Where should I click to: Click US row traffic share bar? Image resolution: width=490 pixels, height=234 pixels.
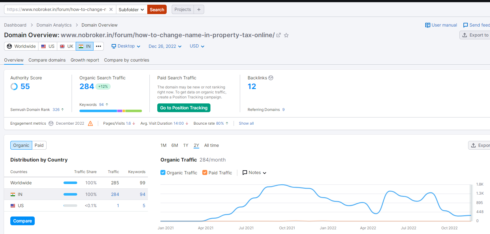[x=70, y=206]
